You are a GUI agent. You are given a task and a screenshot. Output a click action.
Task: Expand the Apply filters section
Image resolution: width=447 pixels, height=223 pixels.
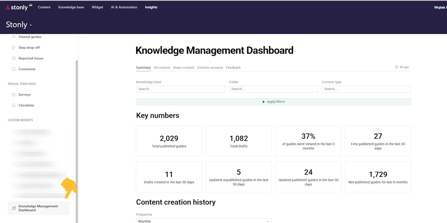coord(273,101)
